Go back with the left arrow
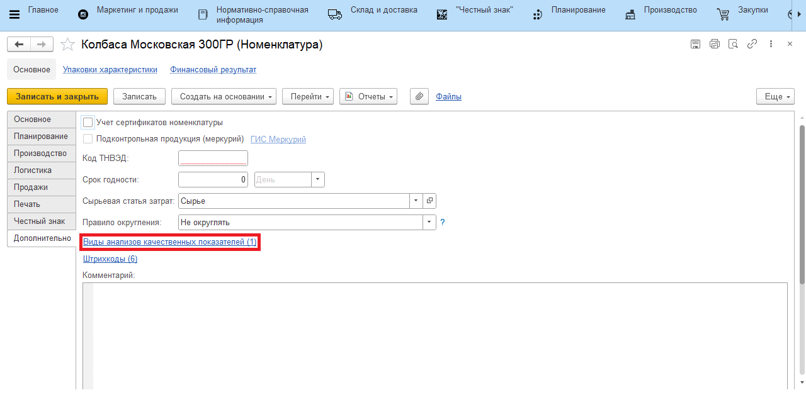Screen dimensions: 806x395 click(20, 44)
